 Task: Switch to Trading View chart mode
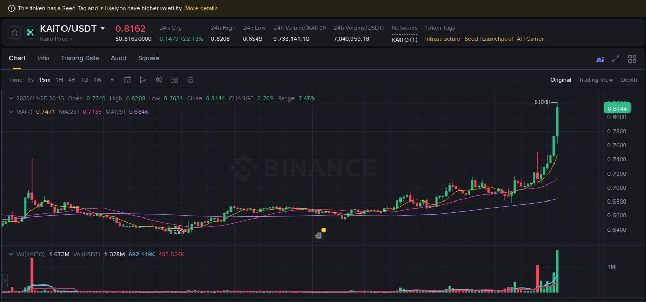(596, 80)
